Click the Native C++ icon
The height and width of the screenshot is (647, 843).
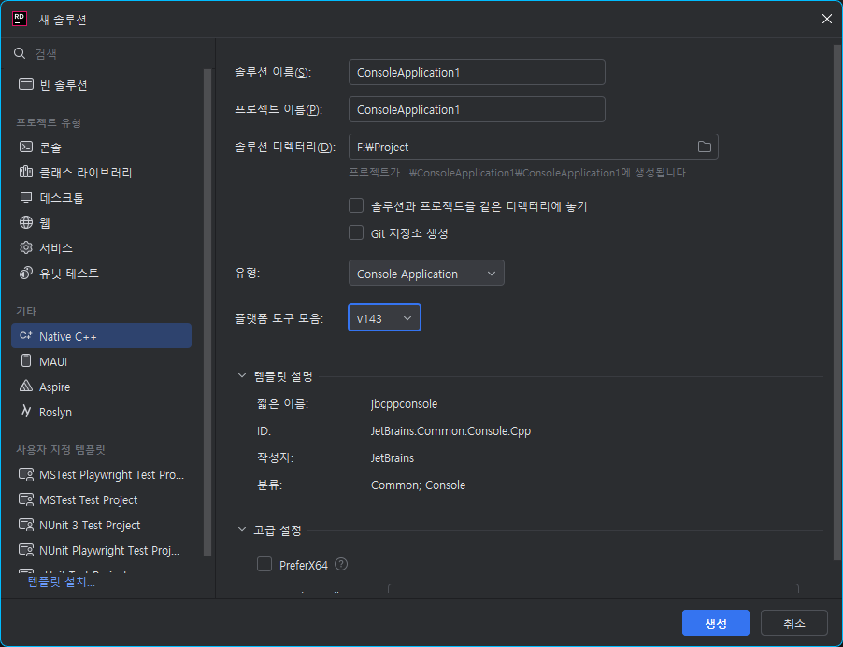coord(26,335)
